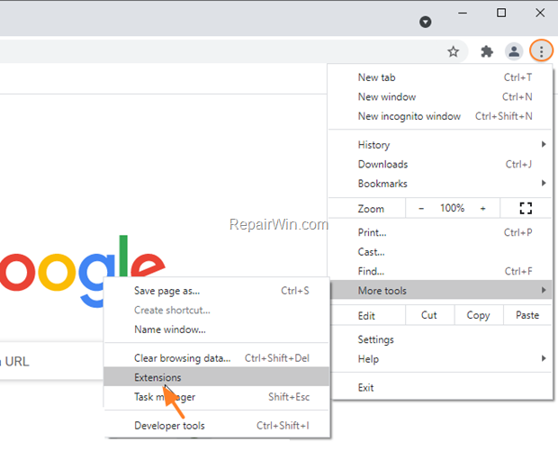Choose Print... from the menu

pyautogui.click(x=440, y=232)
